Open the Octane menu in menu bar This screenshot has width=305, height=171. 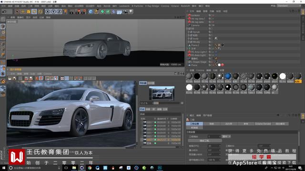(x=175, y=6)
